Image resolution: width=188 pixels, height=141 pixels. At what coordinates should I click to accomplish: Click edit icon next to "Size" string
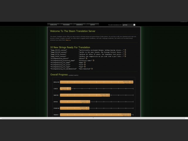click(85, 65)
